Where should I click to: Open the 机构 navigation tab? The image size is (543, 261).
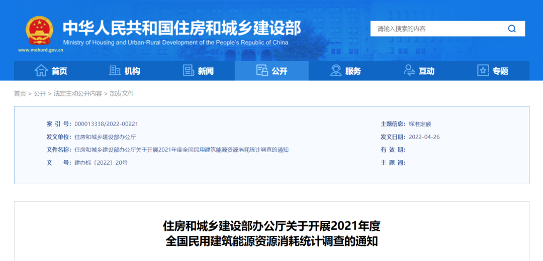(124, 71)
